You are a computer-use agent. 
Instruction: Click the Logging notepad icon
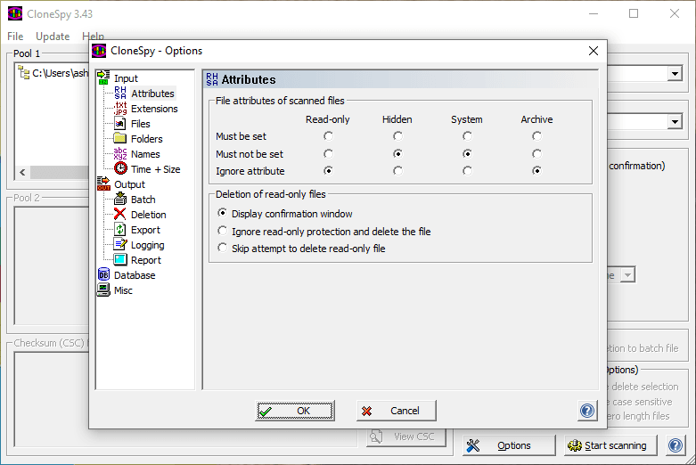[120, 244]
